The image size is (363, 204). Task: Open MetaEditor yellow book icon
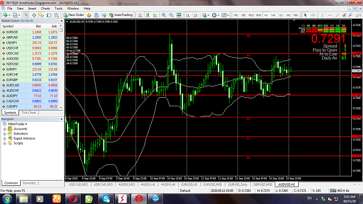(x=89, y=15)
